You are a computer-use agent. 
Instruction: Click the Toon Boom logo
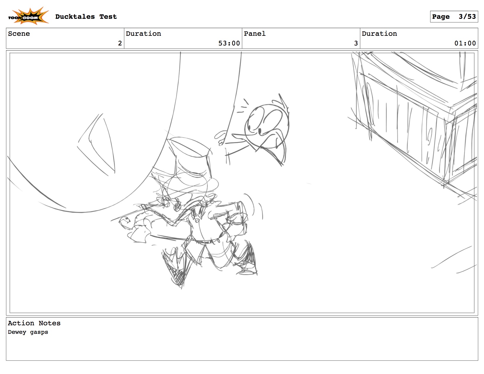pyautogui.click(x=28, y=16)
